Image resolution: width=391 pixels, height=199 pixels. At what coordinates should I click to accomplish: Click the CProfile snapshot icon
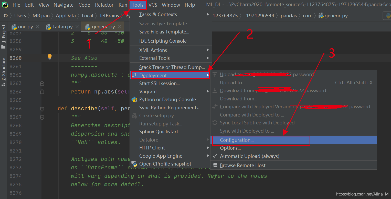134,163
